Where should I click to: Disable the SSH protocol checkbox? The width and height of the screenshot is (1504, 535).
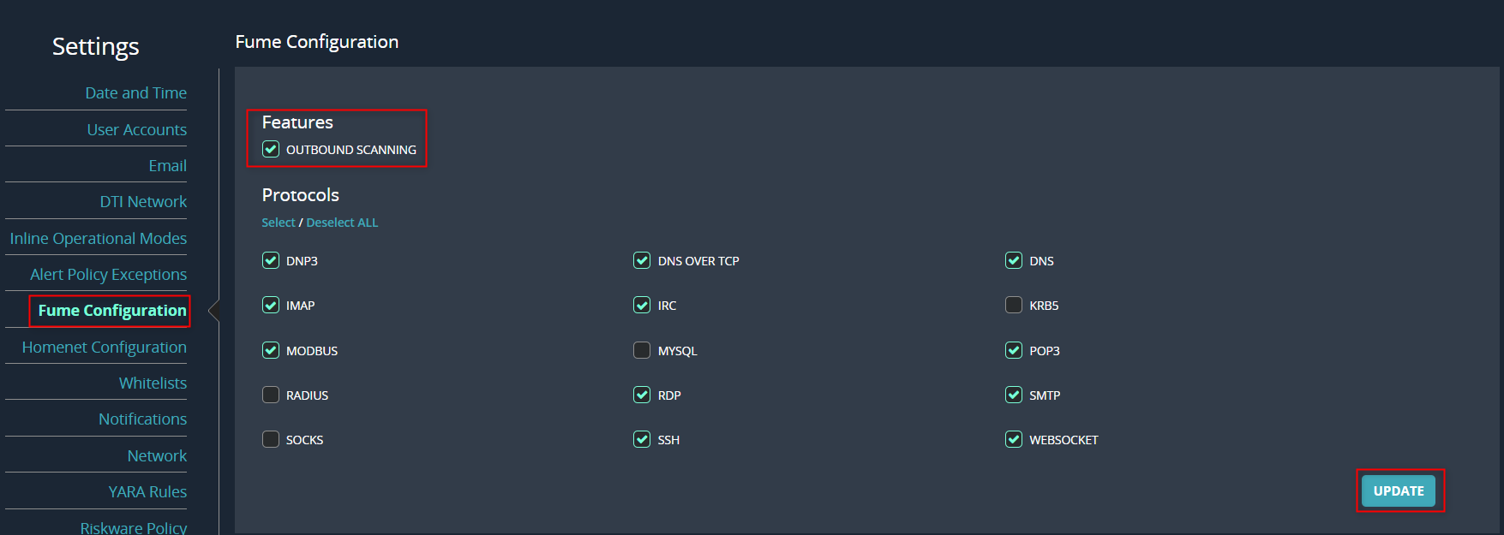coord(641,439)
